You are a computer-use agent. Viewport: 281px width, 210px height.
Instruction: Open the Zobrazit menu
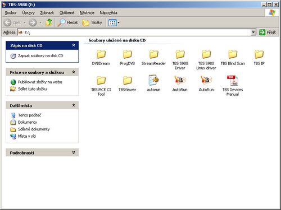coord(47,13)
